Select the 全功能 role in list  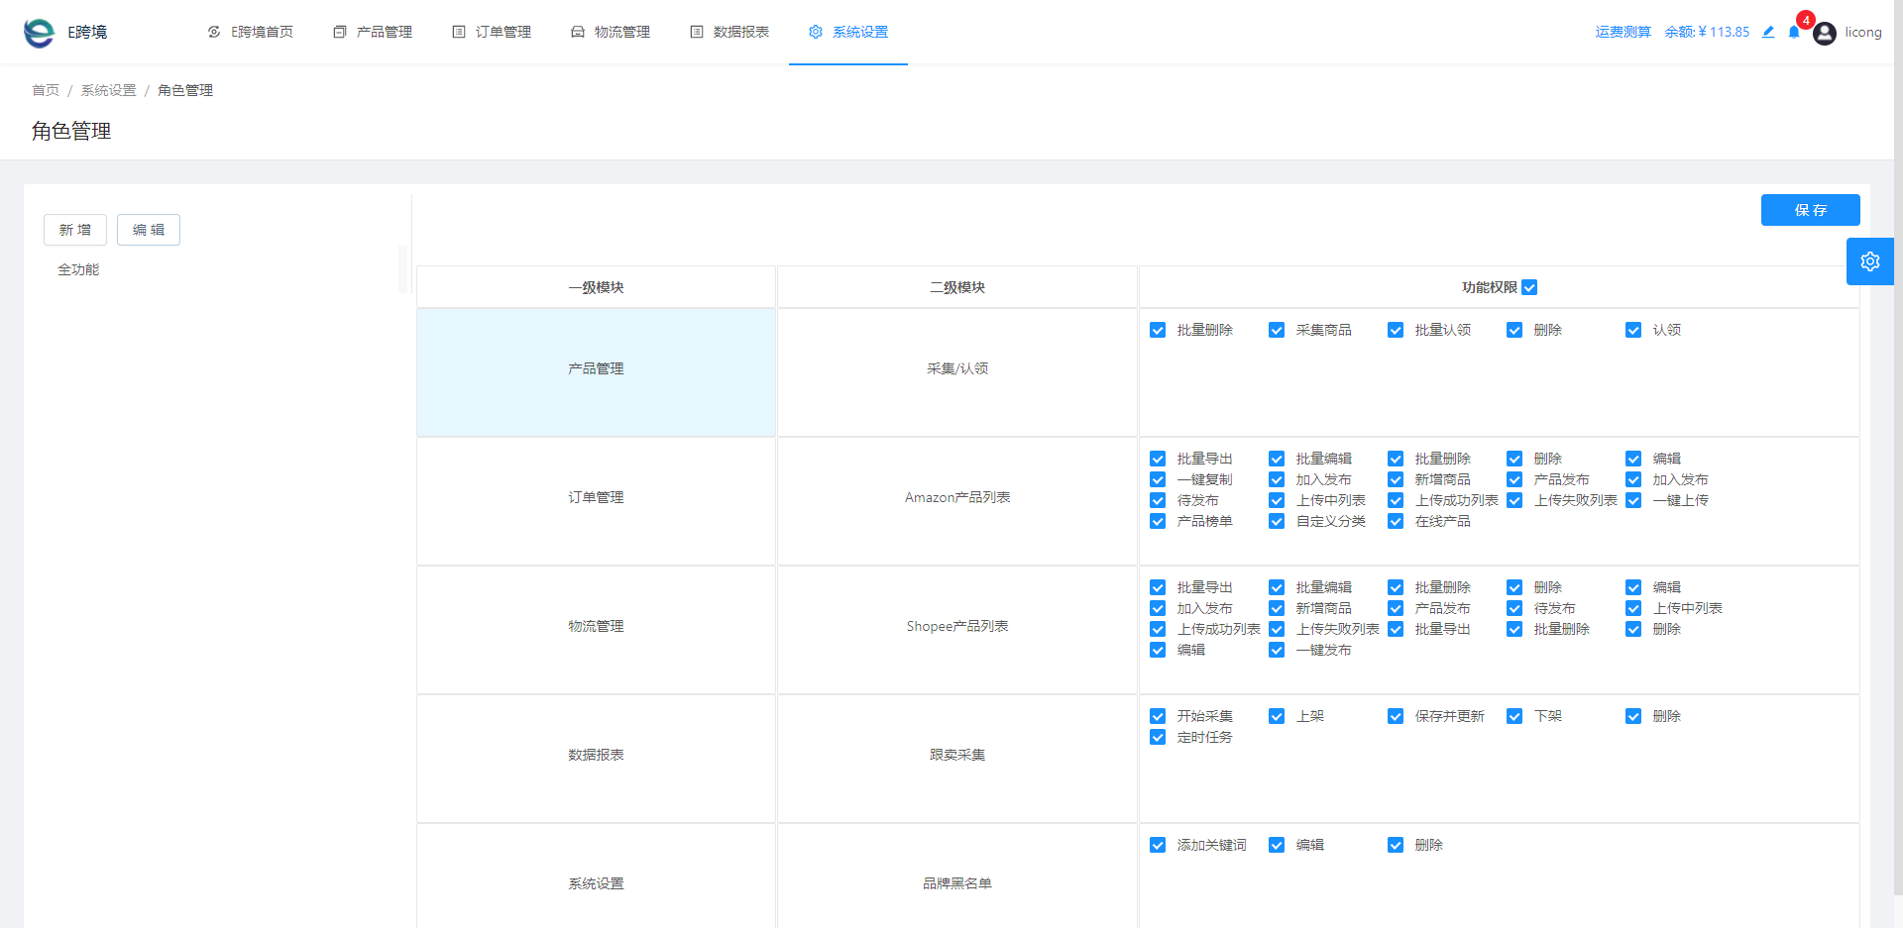point(78,269)
